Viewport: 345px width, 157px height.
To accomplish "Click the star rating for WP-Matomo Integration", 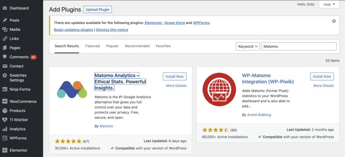I will (216, 130).
